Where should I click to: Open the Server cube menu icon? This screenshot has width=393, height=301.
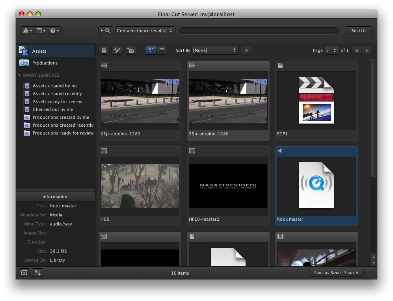coord(27,31)
